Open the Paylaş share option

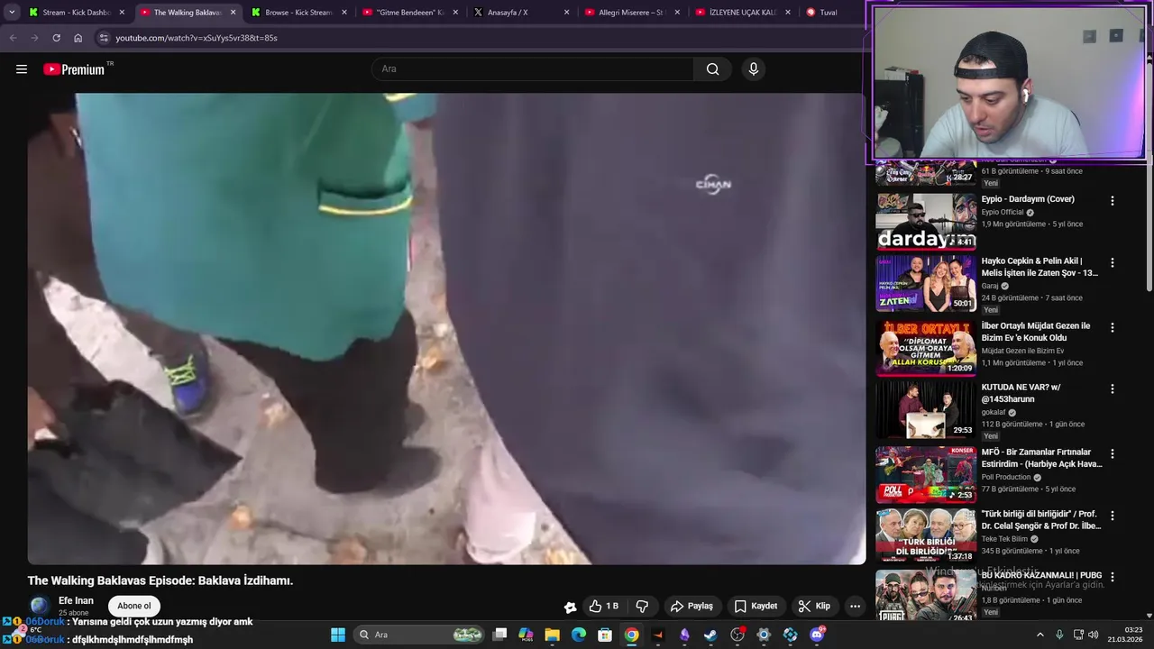[x=692, y=607]
